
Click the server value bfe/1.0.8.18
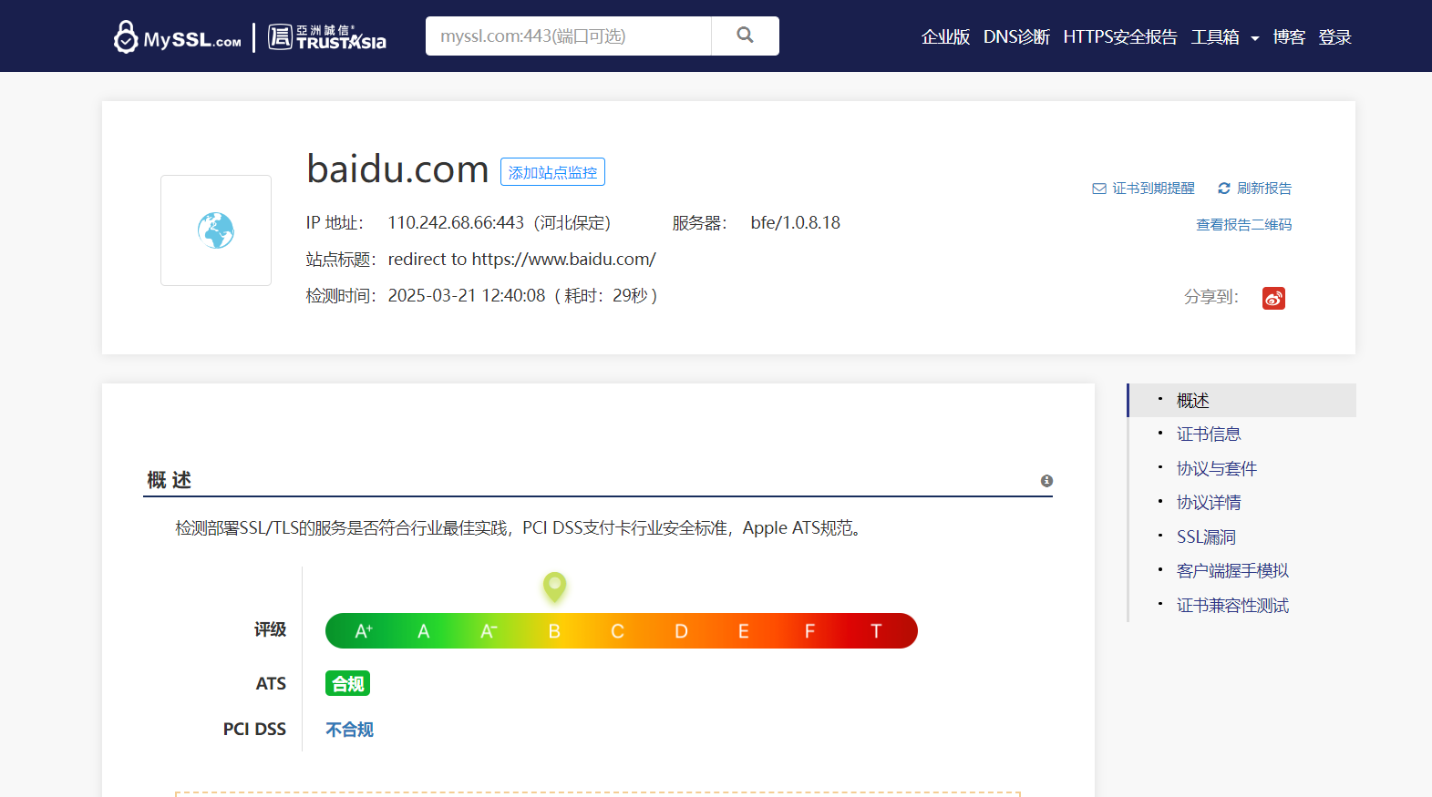(x=796, y=223)
